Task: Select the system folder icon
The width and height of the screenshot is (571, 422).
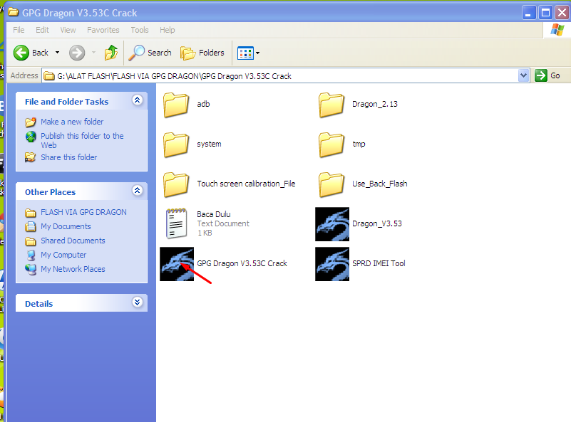Action: [176, 144]
